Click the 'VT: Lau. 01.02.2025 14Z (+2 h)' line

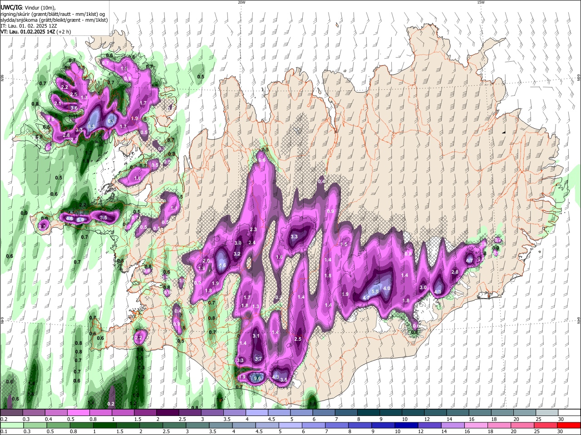(35, 32)
